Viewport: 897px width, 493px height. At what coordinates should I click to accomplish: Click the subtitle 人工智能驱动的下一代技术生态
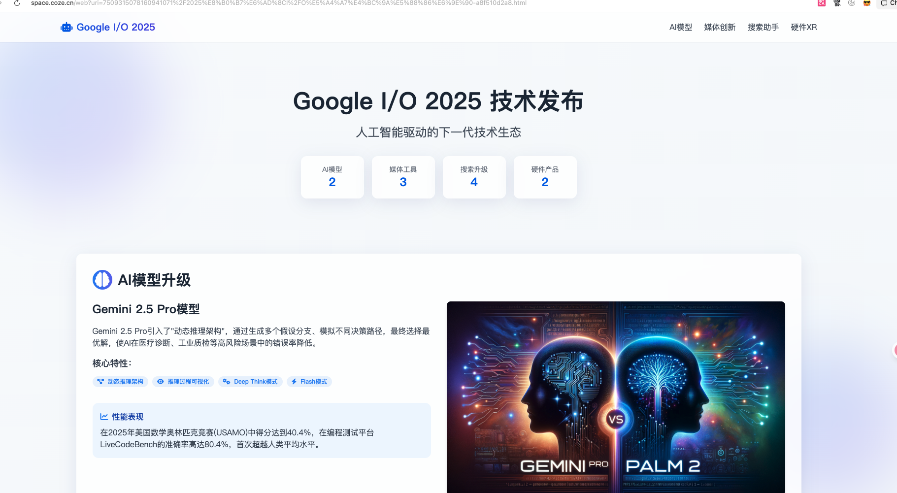[x=438, y=132]
